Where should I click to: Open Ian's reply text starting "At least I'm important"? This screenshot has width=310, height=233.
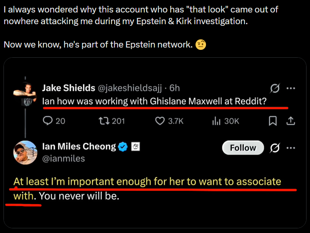(x=147, y=182)
